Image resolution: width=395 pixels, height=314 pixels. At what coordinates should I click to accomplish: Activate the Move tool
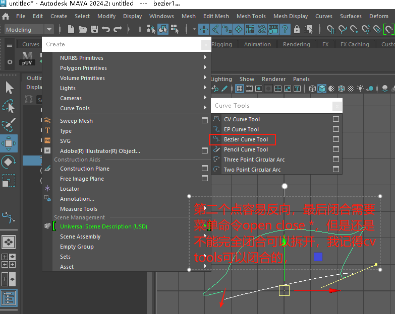coord(9,143)
